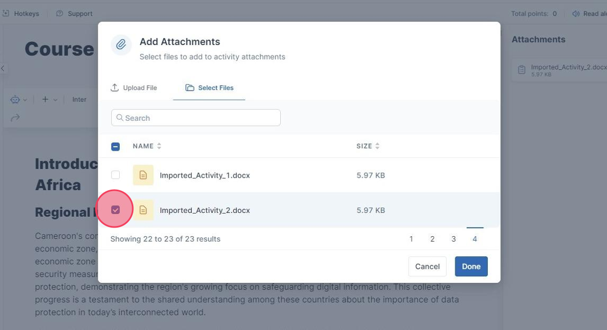Viewport: 607px width, 330px height.
Task: Click the Imported_Activity_2.docx file icon in list
Action: 143,210
